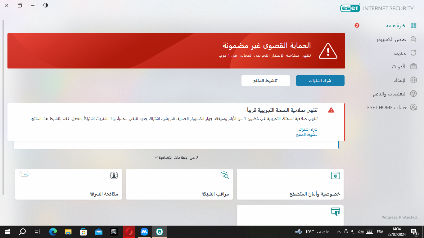Open Microsoft Store from the taskbar

pos(83,232)
